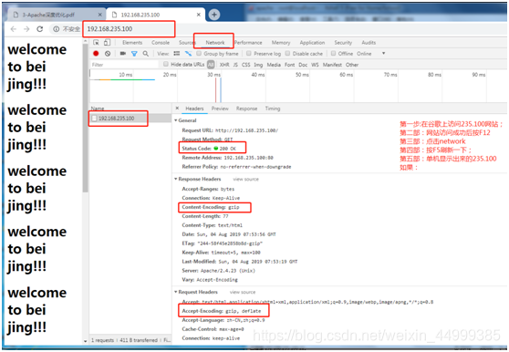The height and width of the screenshot is (352, 509).
Task: Filter requests by Img type
Action: click(x=258, y=65)
